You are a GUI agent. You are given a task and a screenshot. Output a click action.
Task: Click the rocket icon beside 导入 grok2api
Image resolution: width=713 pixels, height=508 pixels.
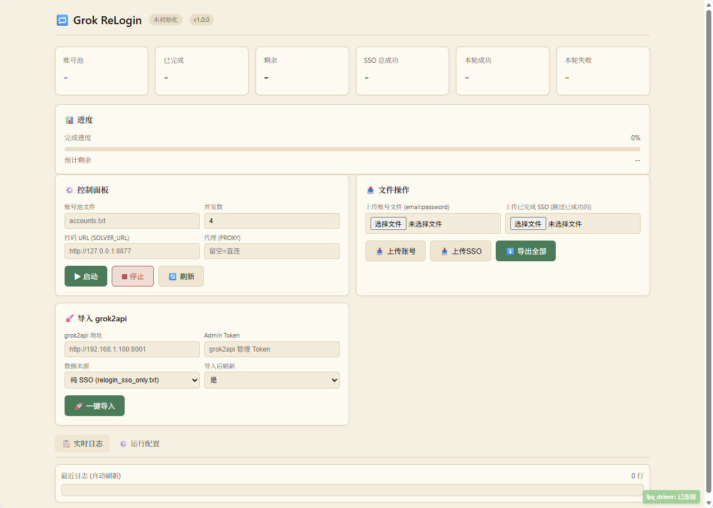tap(70, 318)
